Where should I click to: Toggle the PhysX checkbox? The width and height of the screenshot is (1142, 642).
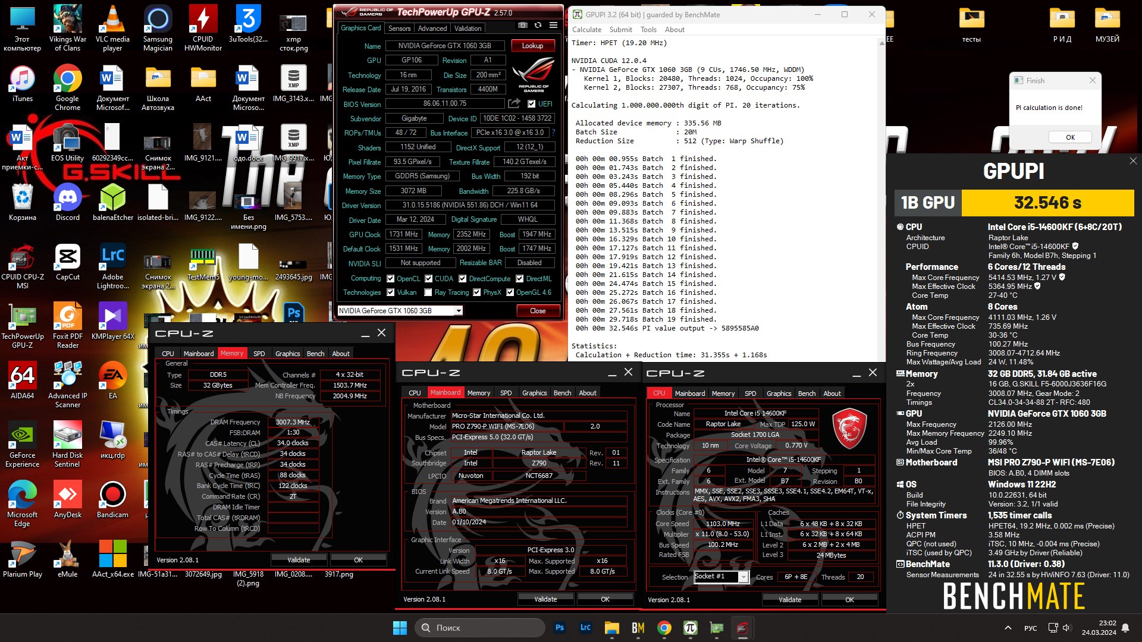click(476, 292)
